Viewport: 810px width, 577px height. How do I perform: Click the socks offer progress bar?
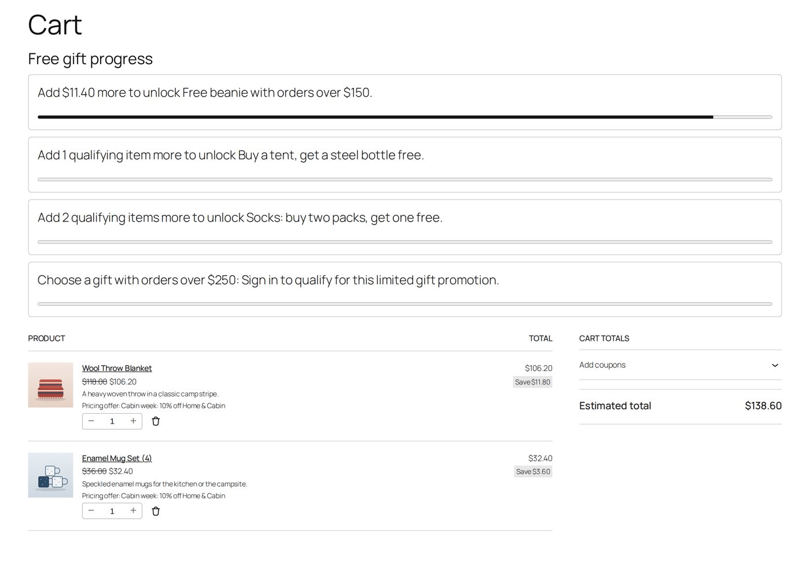pyautogui.click(x=405, y=242)
